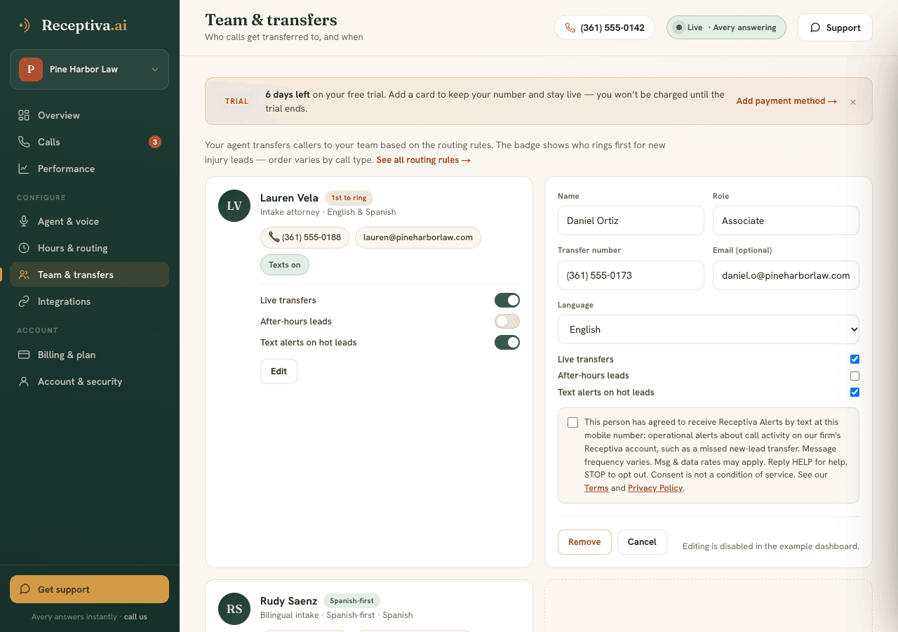
Task: Click the Agent & voice microphone icon
Action: (x=24, y=221)
